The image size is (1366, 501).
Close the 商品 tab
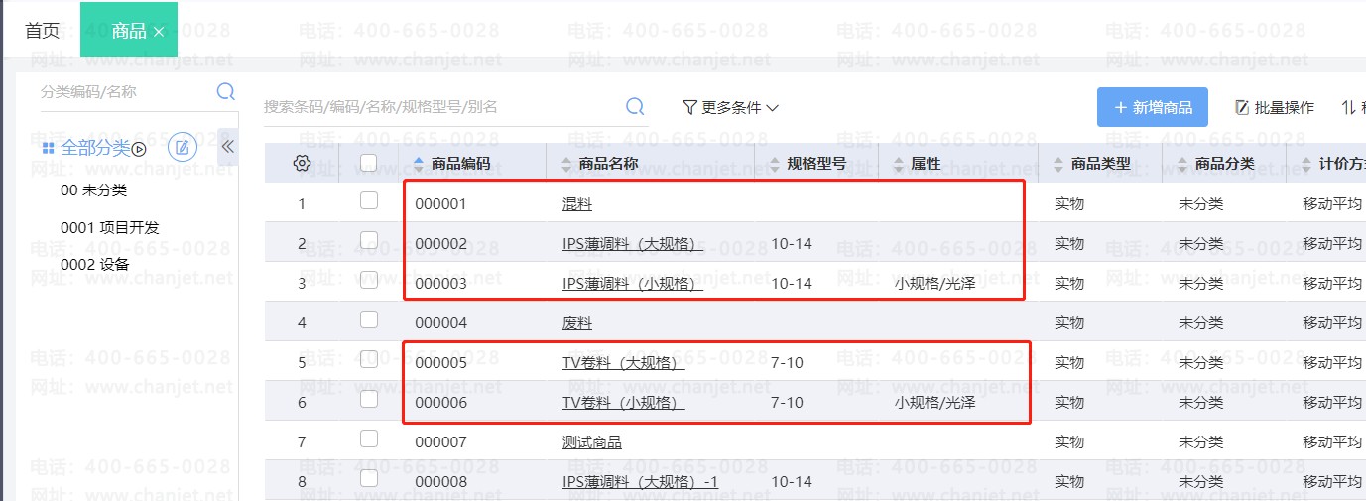[x=159, y=32]
